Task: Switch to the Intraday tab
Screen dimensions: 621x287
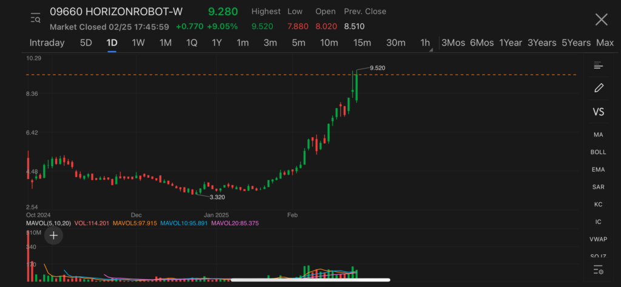Action: pyautogui.click(x=47, y=43)
